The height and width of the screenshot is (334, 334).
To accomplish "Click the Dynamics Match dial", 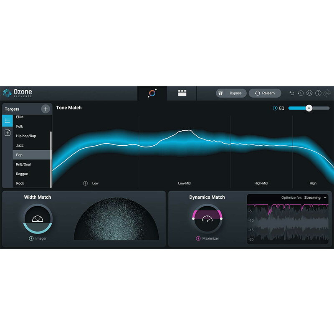I will [x=207, y=219].
